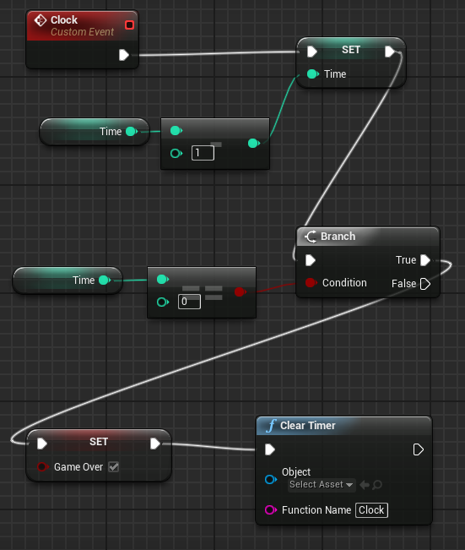Screen dimensions: 465x550
Task: Select the lower Time variable getter node
Action: point(68,280)
